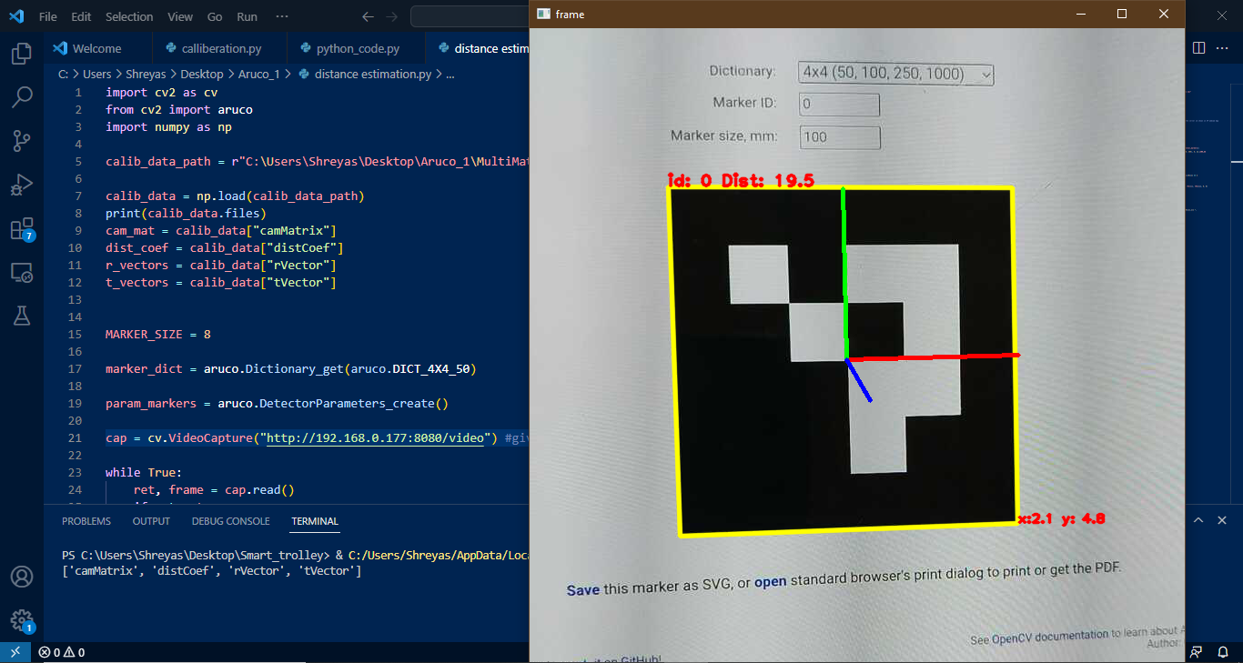
Task: Maximize the terminal panel with the chevron
Action: [1198, 520]
